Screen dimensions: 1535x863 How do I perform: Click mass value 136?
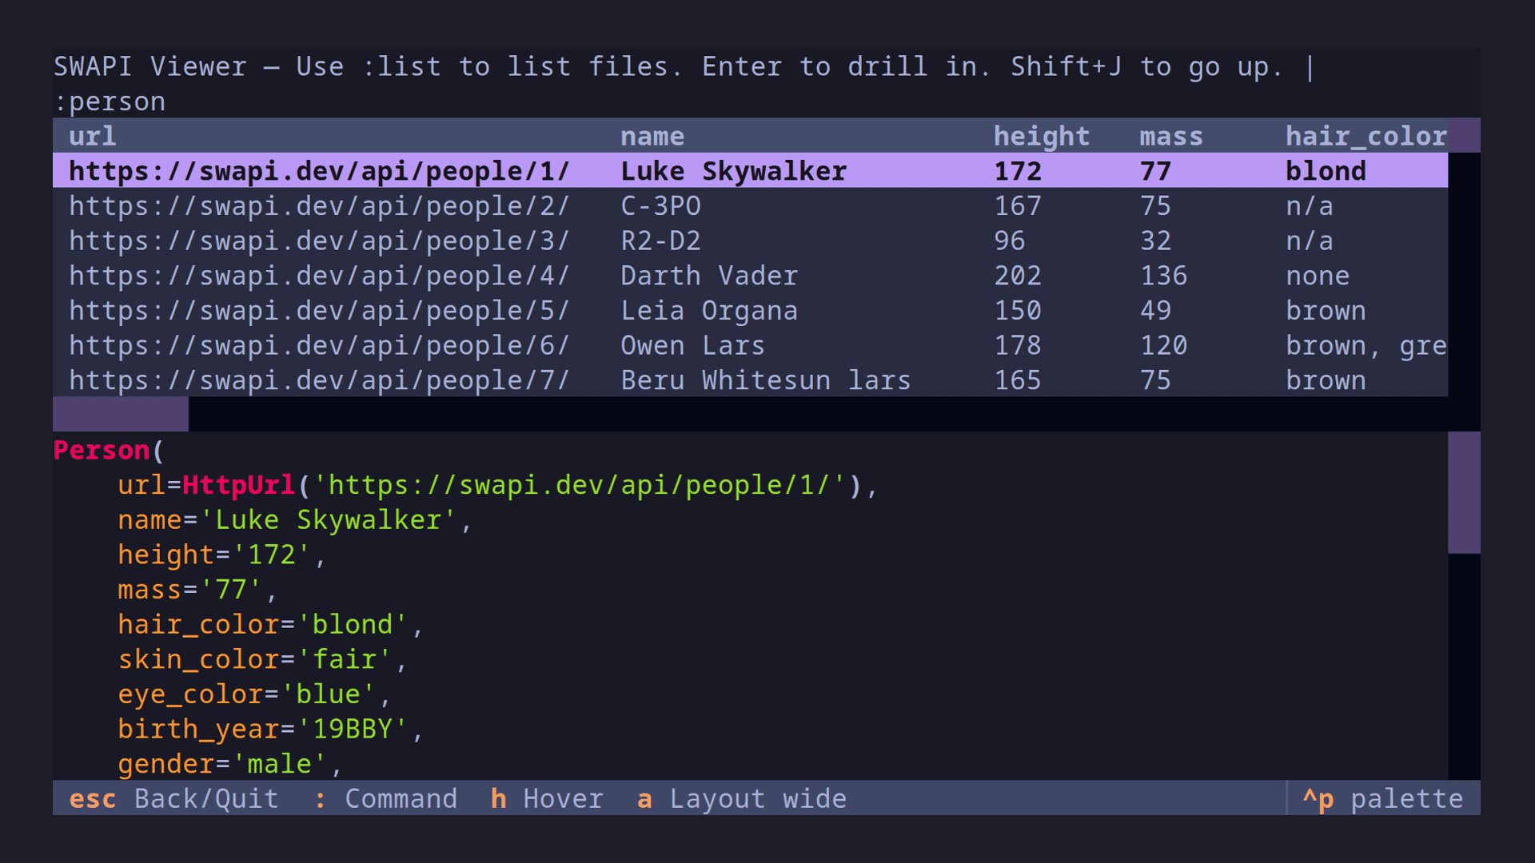pos(1163,276)
